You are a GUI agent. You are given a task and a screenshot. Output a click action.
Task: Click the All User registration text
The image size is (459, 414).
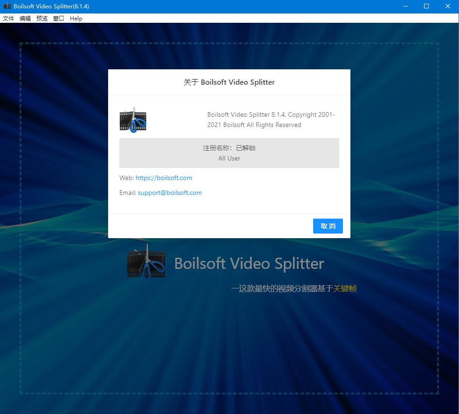[x=229, y=158]
